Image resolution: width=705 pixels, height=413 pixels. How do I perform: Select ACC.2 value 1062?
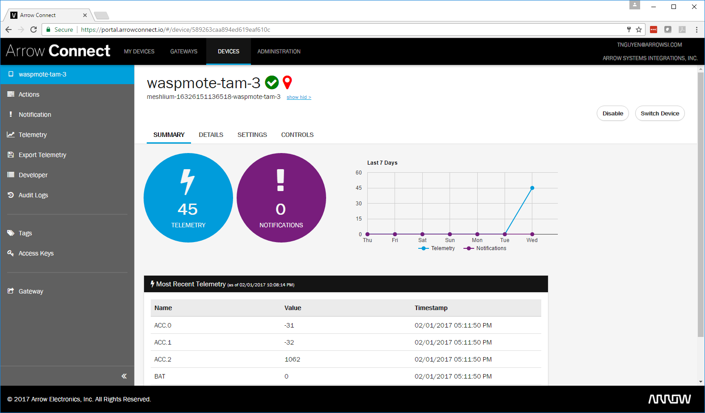point(293,359)
